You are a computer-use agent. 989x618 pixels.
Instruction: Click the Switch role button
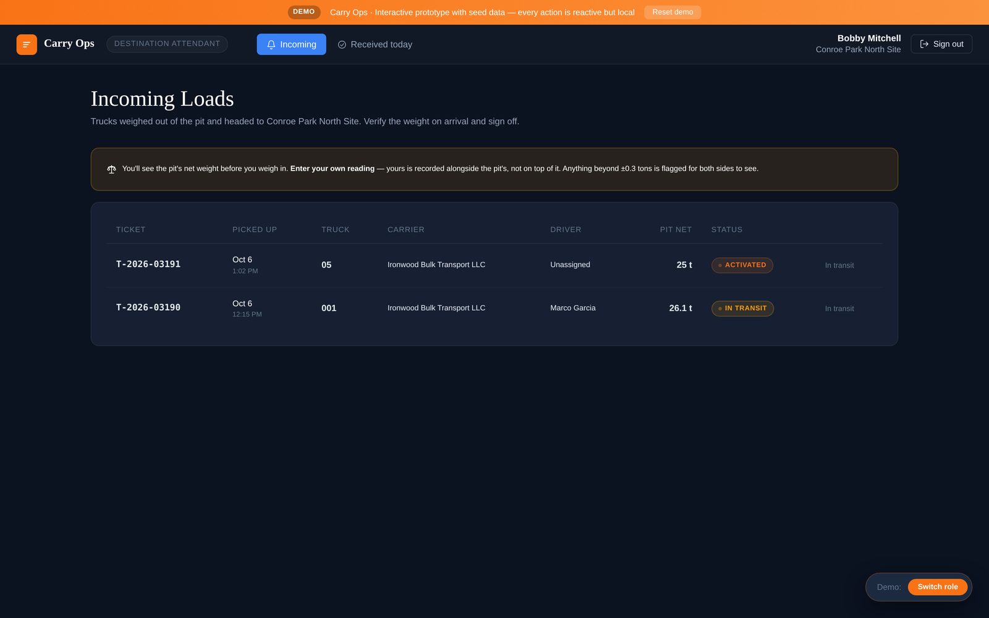[x=937, y=587]
